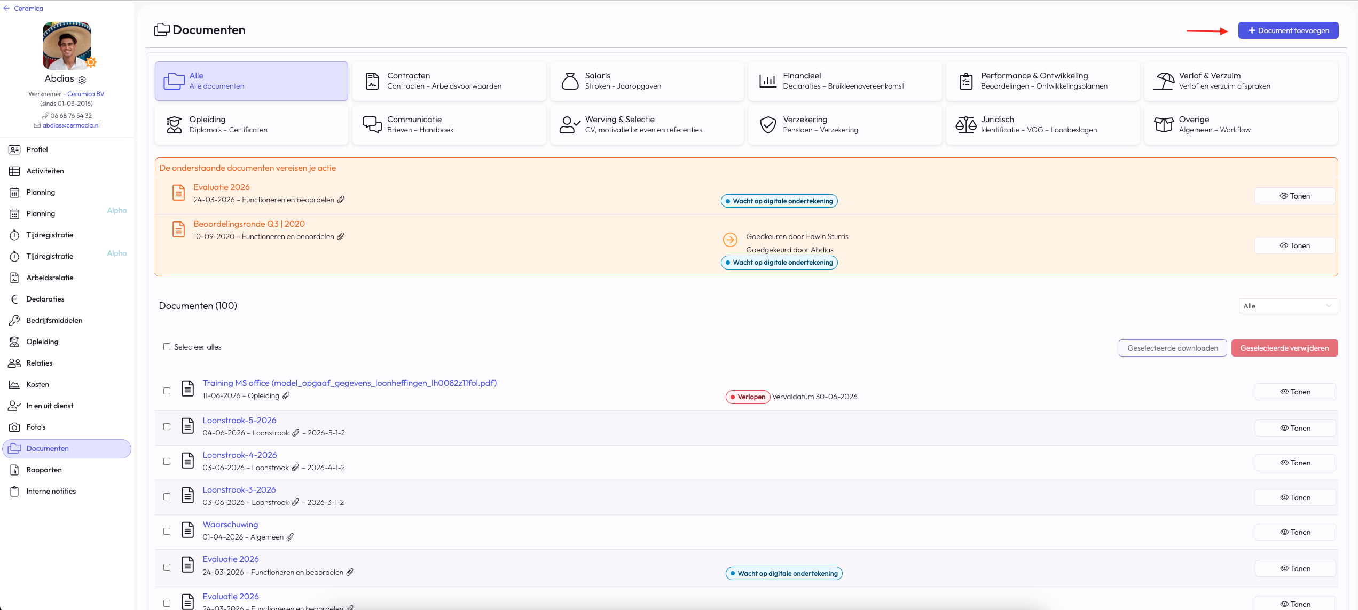Show the Training MS office document via Tonen
This screenshot has width=1358, height=610.
(1295, 392)
